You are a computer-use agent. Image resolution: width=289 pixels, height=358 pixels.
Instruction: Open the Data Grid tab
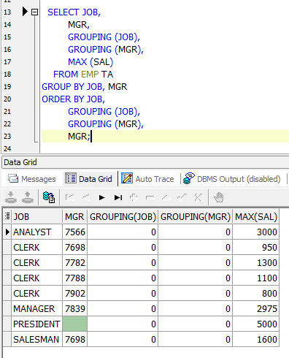click(x=89, y=179)
